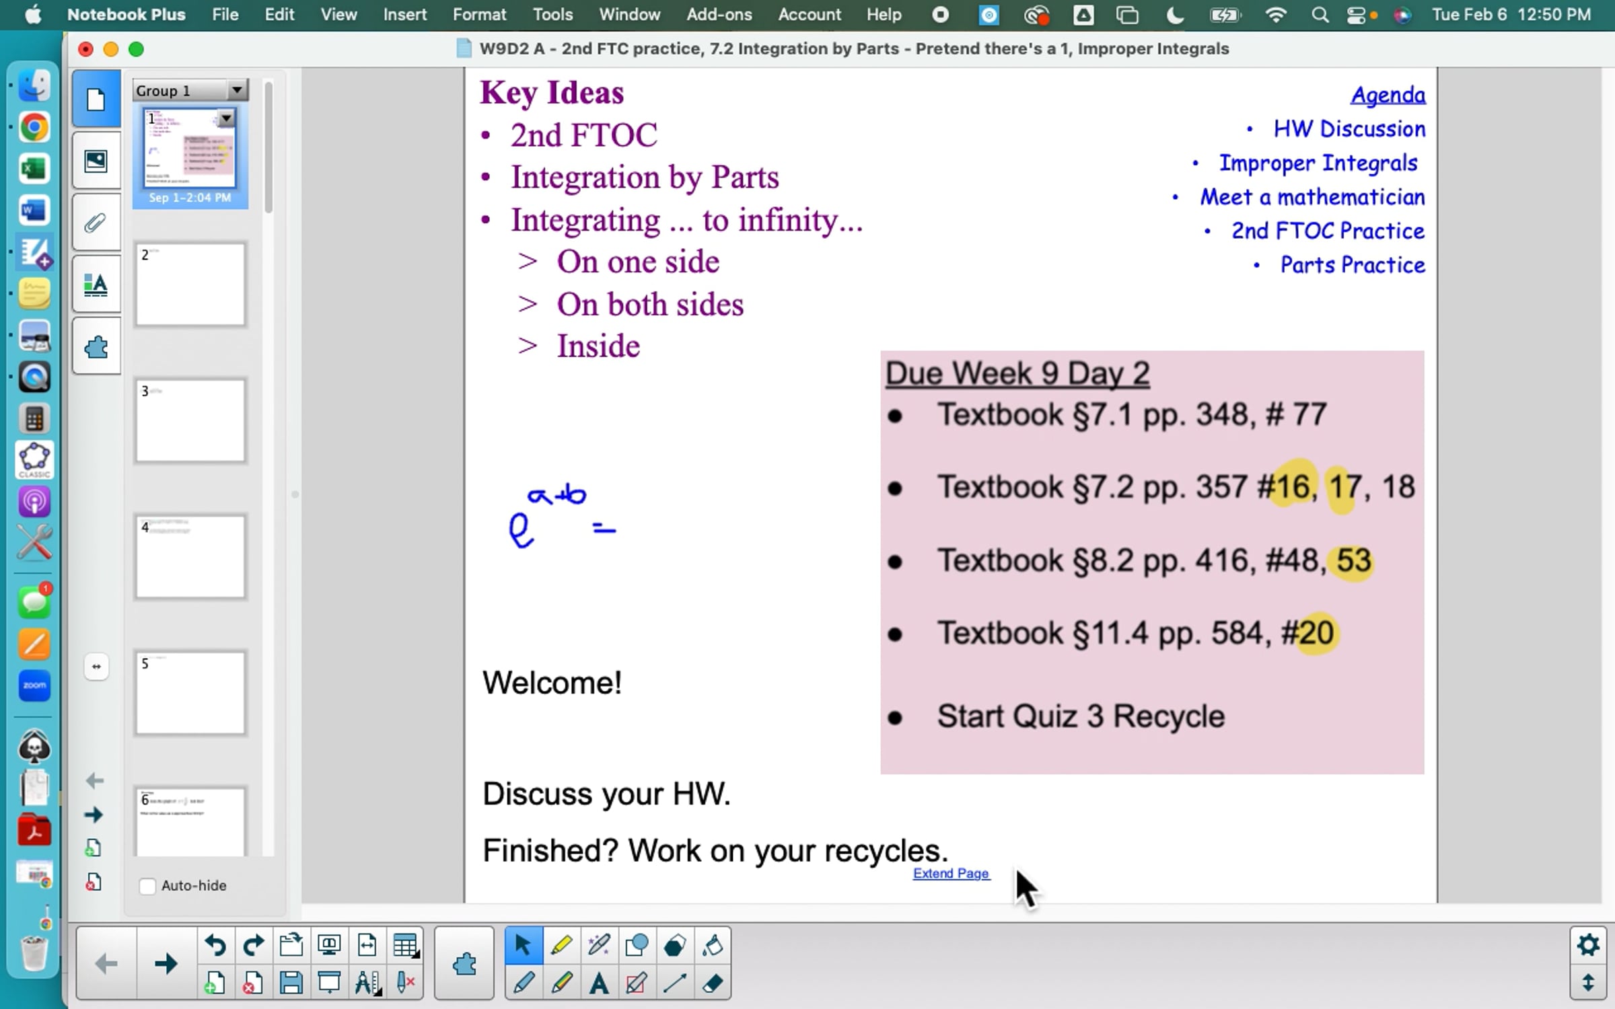Select the Eraser tool

tap(713, 983)
